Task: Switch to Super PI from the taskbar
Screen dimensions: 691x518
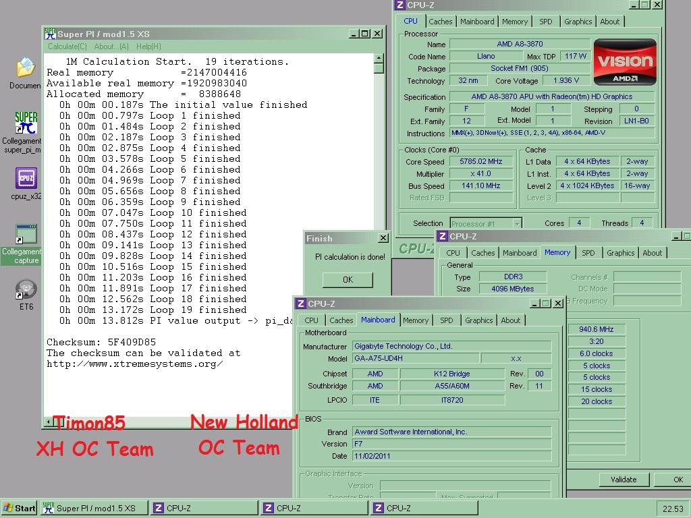Action: click(94, 509)
